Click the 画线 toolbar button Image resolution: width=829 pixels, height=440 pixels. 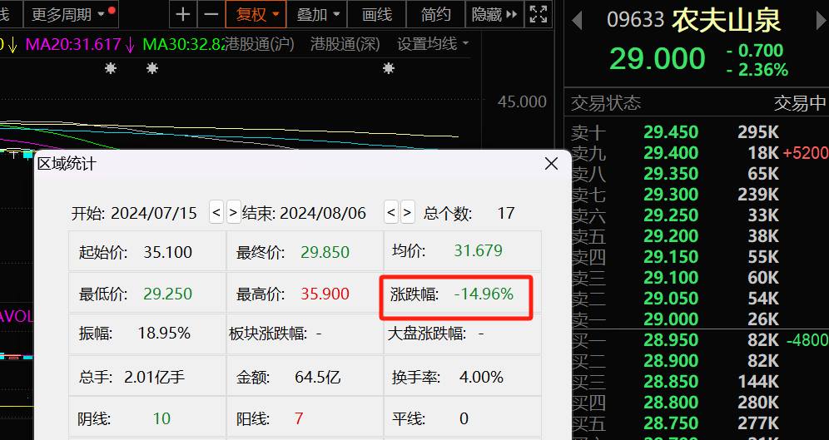click(377, 14)
